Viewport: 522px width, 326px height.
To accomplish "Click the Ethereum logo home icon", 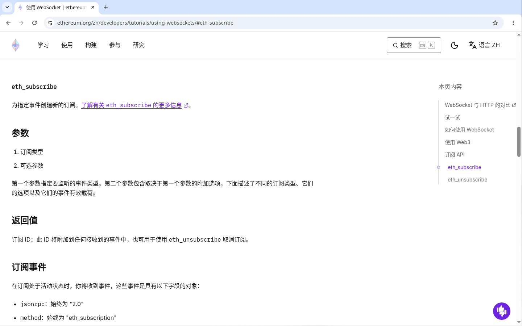I will point(16,45).
